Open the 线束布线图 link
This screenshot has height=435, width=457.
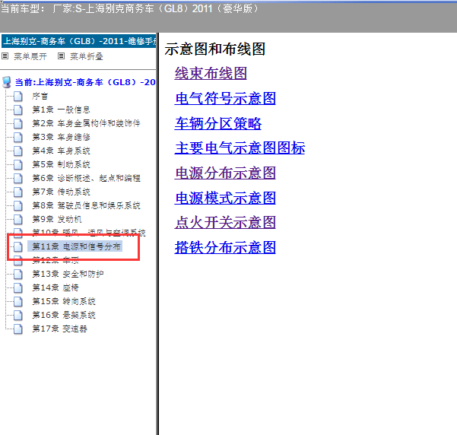tap(211, 73)
